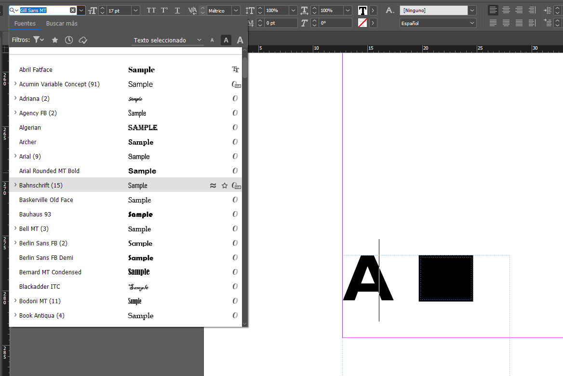Click the red-slashed stroke color swatch
Image resolution: width=563 pixels, height=376 pixels.
(362, 22)
